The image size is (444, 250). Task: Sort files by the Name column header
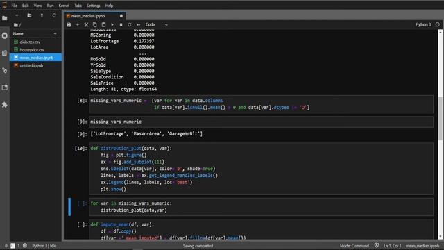pos(35,33)
